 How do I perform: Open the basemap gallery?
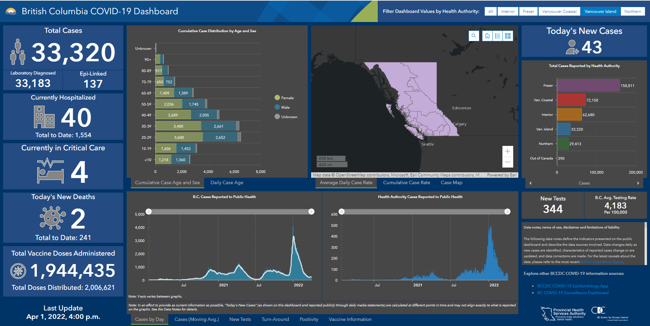pos(508,36)
